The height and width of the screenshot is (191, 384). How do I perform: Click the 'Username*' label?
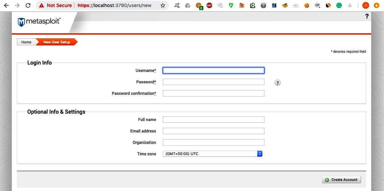146,71
